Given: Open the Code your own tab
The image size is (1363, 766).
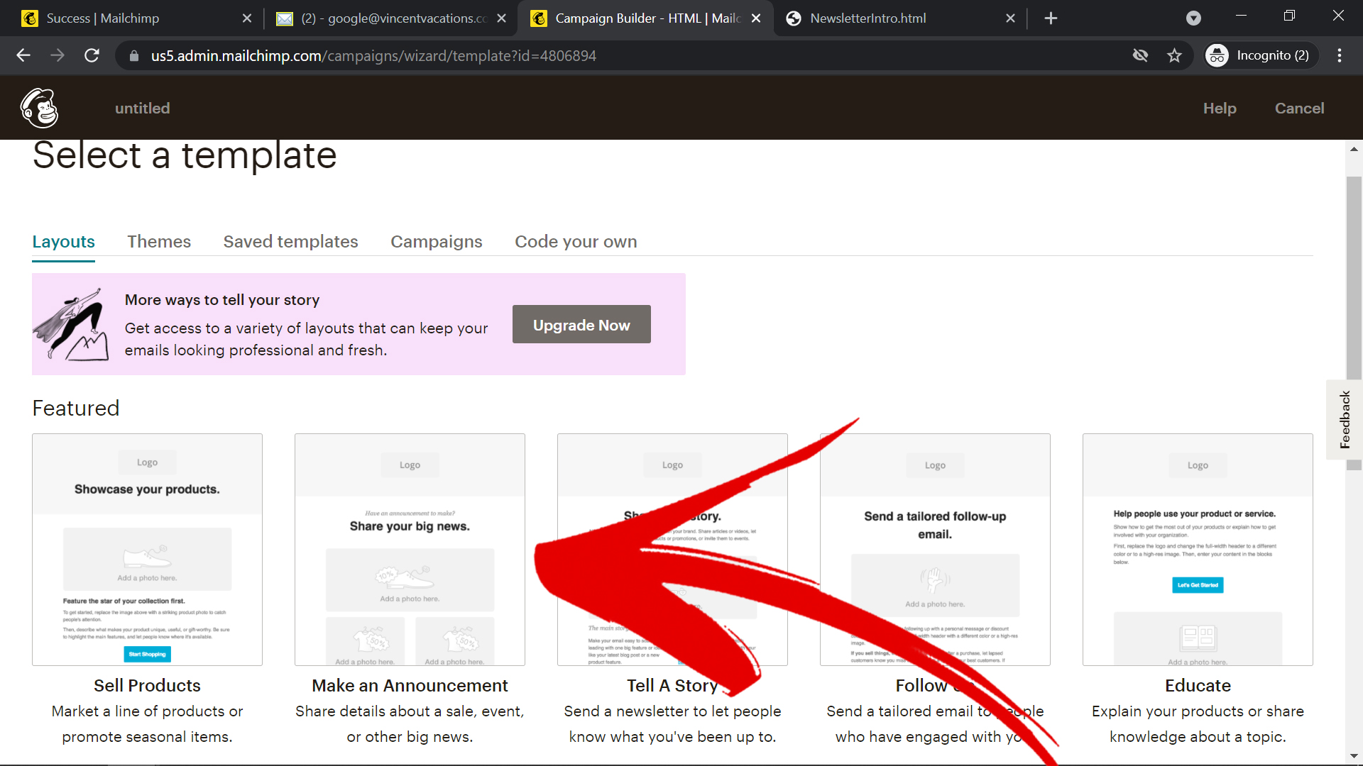Looking at the screenshot, I should (576, 242).
